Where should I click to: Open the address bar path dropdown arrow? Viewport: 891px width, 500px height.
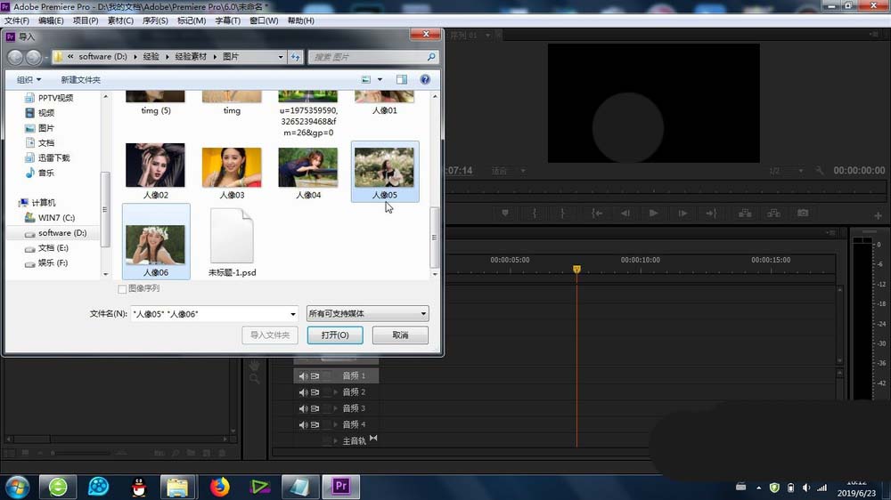point(281,57)
